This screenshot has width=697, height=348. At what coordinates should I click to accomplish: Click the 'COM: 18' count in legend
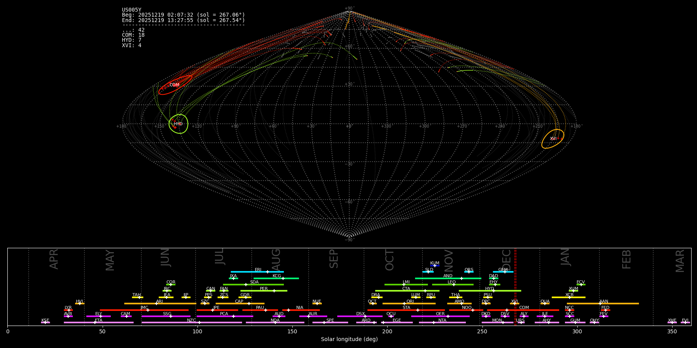[x=133, y=35]
